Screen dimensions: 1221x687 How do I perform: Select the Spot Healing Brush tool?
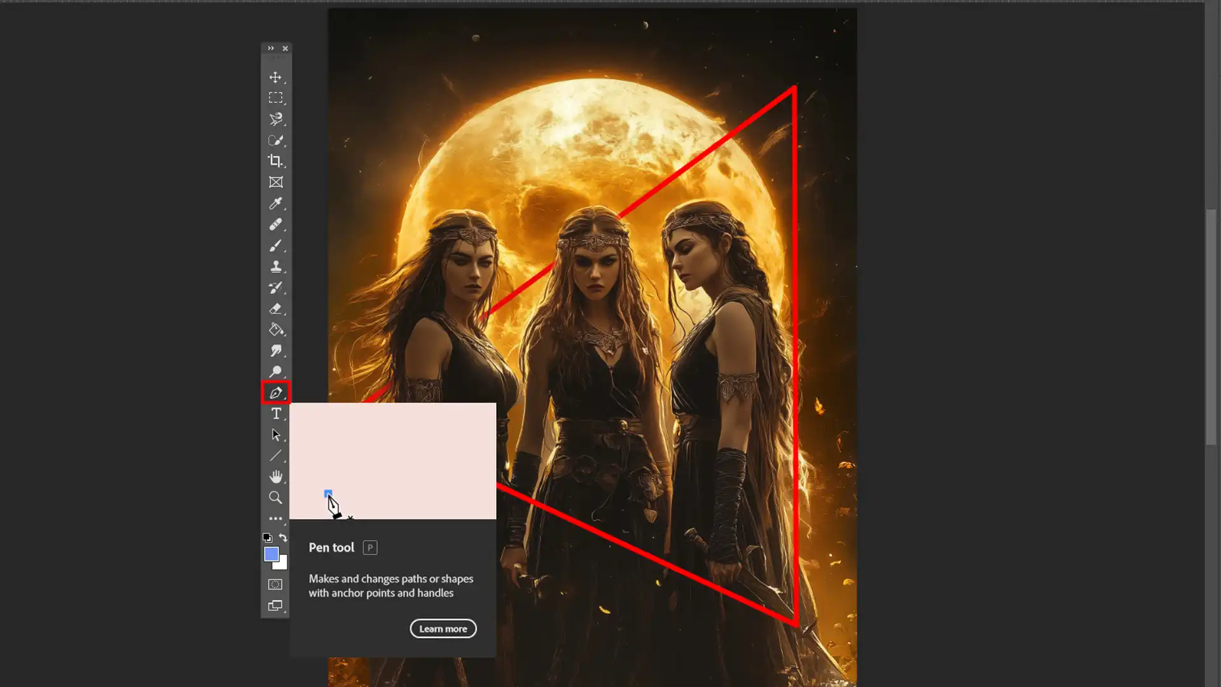275,224
